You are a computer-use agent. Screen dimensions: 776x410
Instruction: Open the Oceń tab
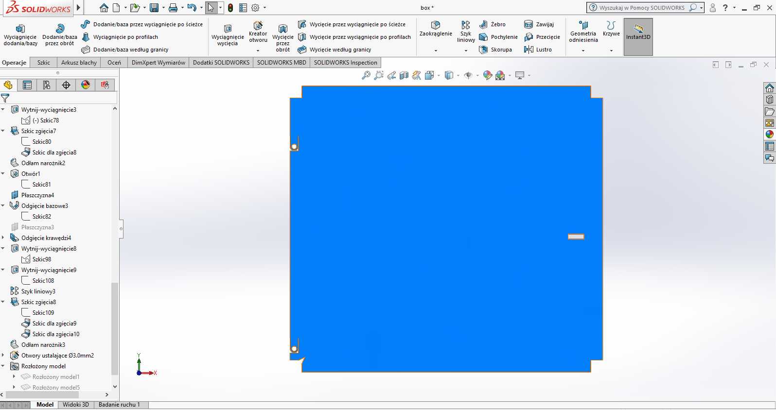114,63
